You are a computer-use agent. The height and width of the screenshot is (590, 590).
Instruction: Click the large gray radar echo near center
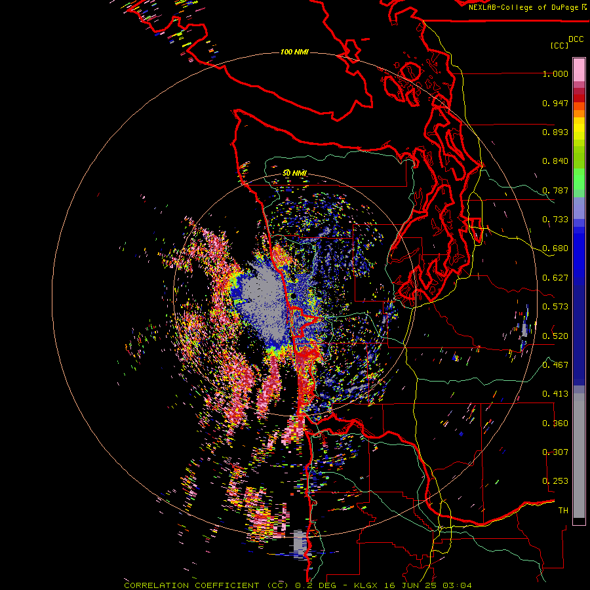coord(264,299)
